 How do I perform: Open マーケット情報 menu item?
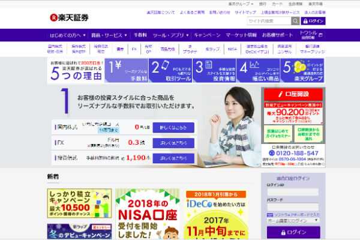(241, 35)
